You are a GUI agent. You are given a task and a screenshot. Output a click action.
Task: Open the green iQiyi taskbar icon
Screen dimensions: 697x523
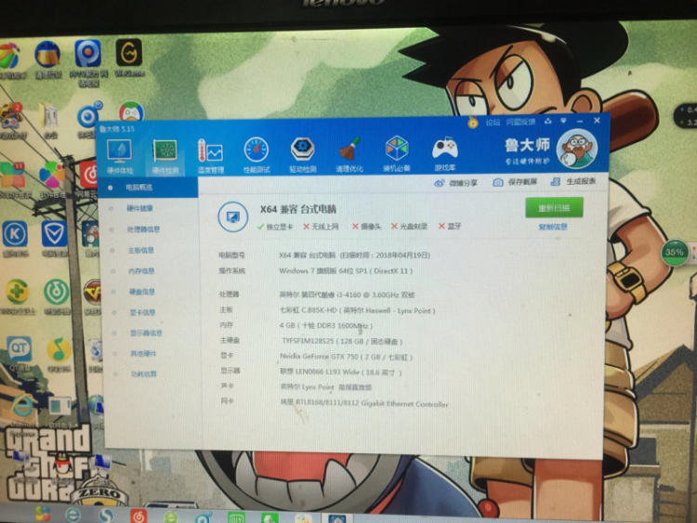click(x=236, y=516)
